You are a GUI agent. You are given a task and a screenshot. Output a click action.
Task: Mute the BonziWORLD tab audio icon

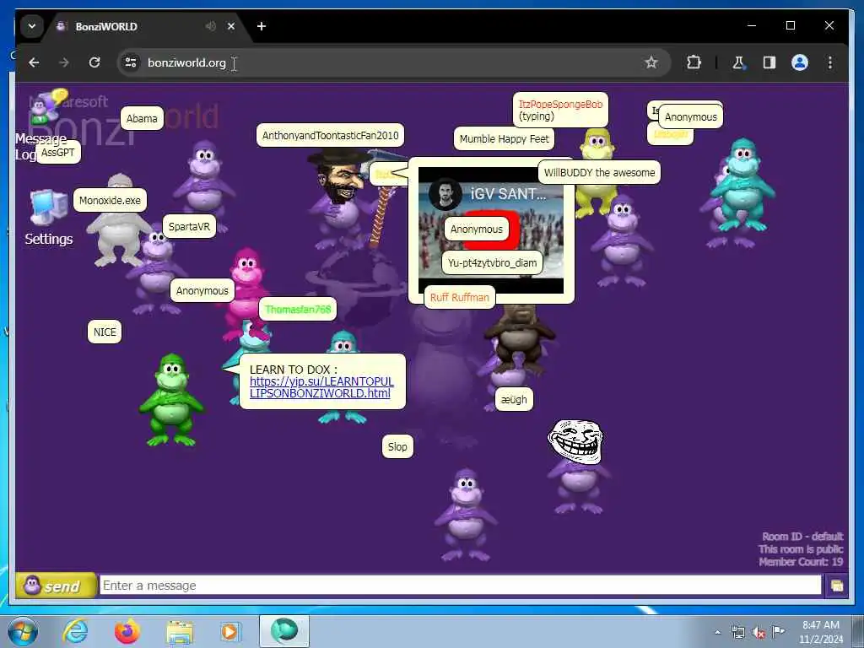click(210, 26)
